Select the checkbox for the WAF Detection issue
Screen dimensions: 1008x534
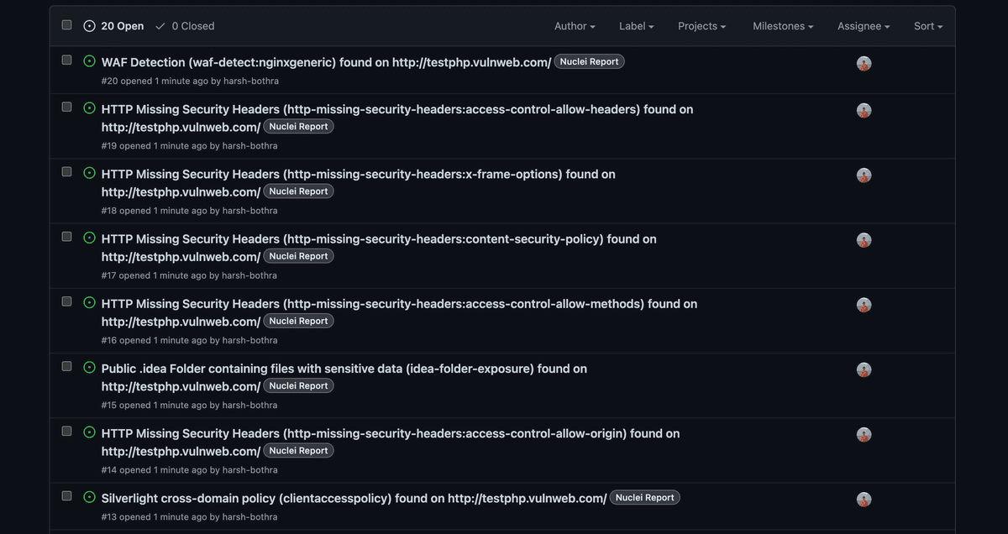66,59
